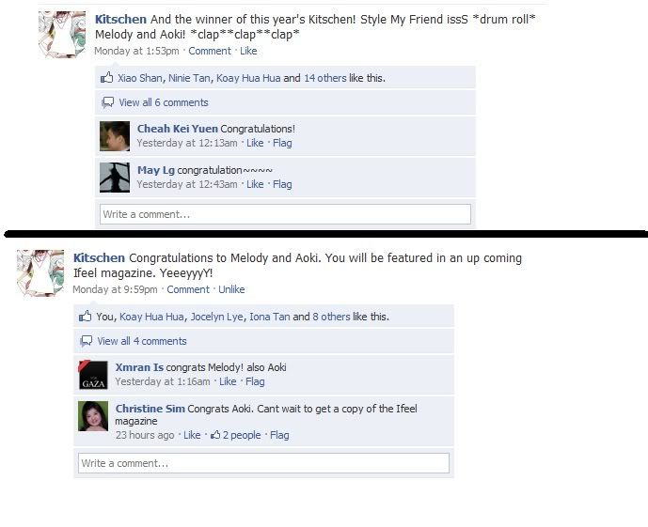The image size is (648, 527).
Task: Click Write a comment box under May Lg
Action: pos(285,214)
